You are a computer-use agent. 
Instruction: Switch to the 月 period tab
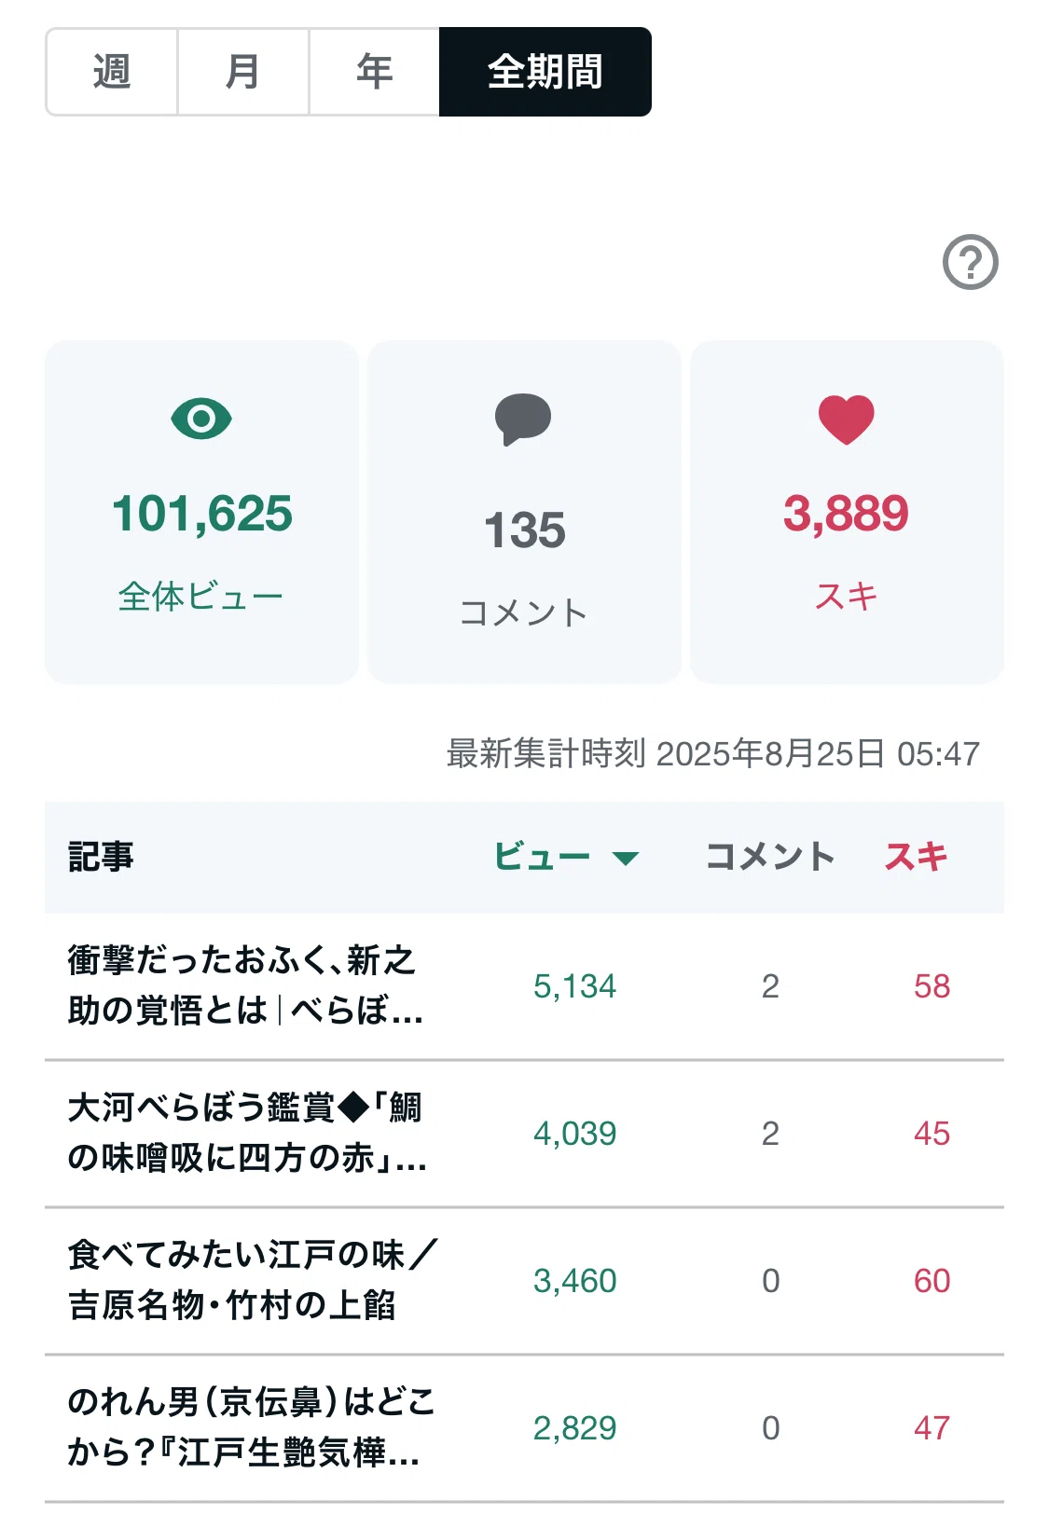point(243,72)
